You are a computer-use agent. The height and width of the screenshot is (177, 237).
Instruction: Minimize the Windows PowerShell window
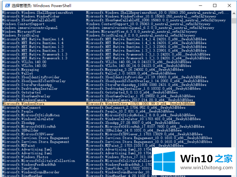[x=200, y=5]
